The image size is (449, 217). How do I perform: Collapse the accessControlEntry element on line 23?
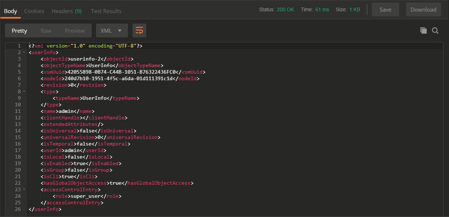pyautogui.click(x=24, y=190)
